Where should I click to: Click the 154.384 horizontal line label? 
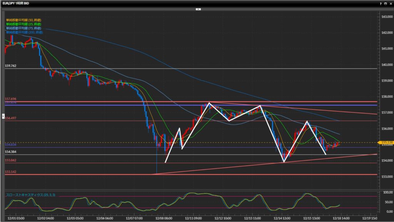tap(10, 152)
